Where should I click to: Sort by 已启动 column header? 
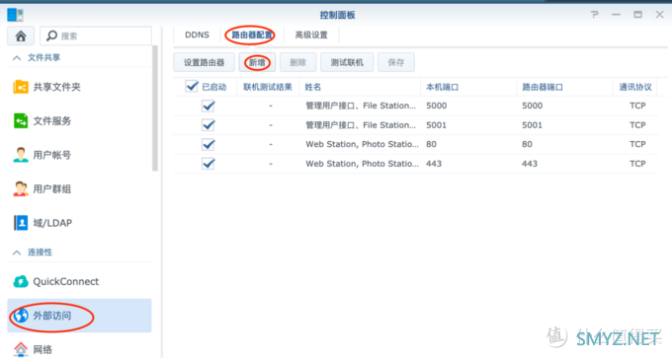(x=213, y=87)
